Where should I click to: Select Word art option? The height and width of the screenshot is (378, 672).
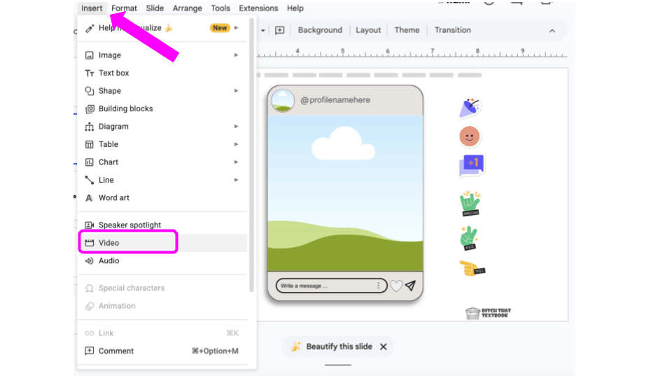(162, 198)
